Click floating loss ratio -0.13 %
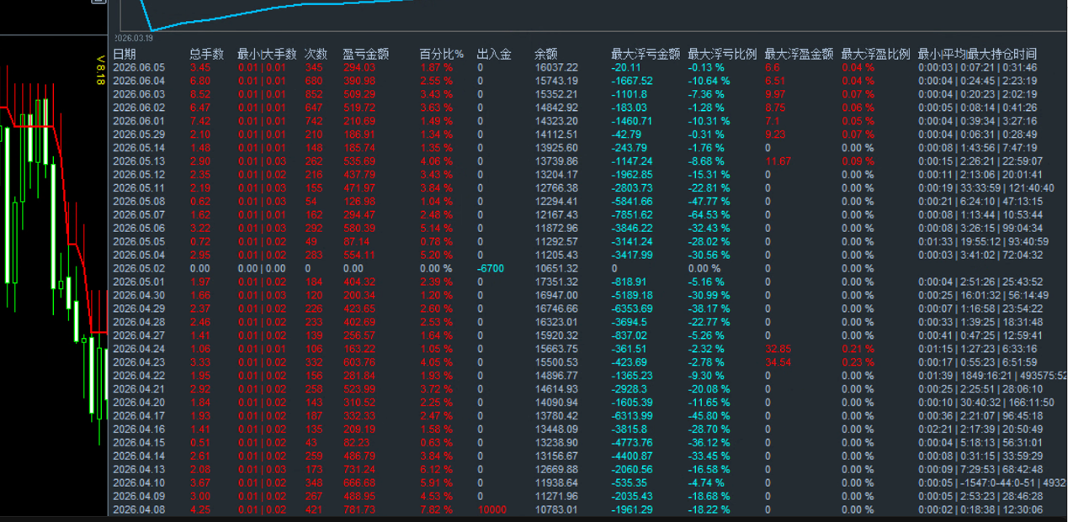Viewport: 1068px width, 522px height. pyautogui.click(x=705, y=67)
